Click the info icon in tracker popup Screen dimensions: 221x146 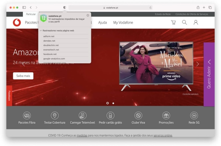tap(88, 15)
